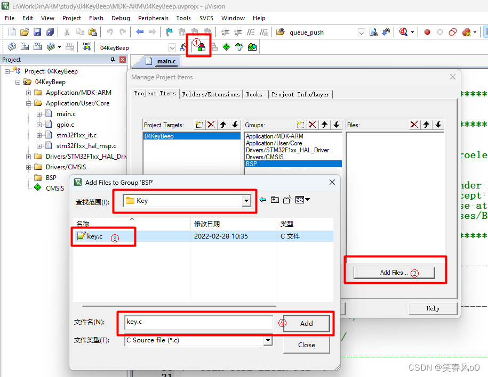
Task: Click the Add button in file dialog
Action: 306,324
